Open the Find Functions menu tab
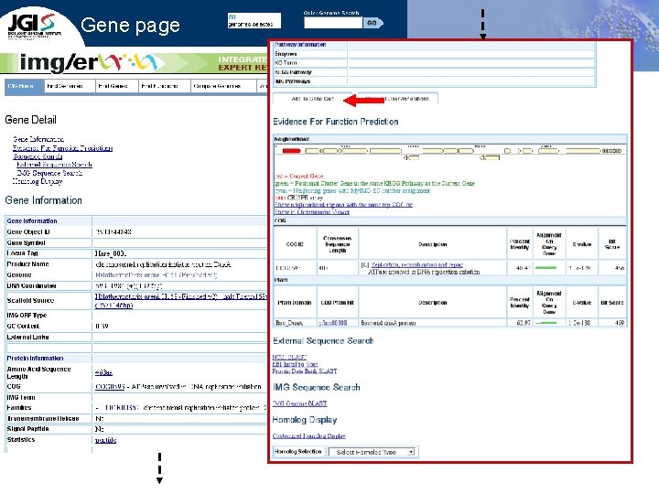The height and width of the screenshot is (494, 659). [x=165, y=86]
